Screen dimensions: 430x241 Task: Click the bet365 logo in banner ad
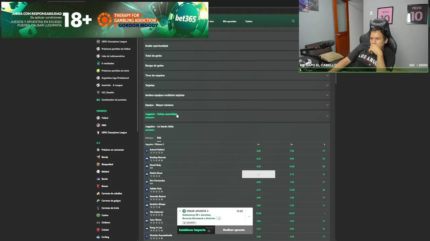click(x=186, y=19)
